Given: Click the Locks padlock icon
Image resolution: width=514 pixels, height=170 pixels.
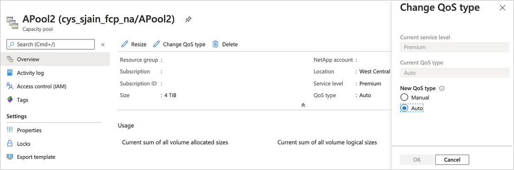Looking at the screenshot, I should pyautogui.click(x=10, y=144).
